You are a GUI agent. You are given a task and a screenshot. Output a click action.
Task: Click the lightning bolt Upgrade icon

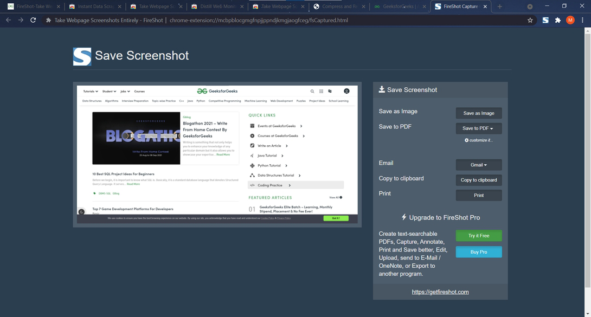tap(404, 217)
